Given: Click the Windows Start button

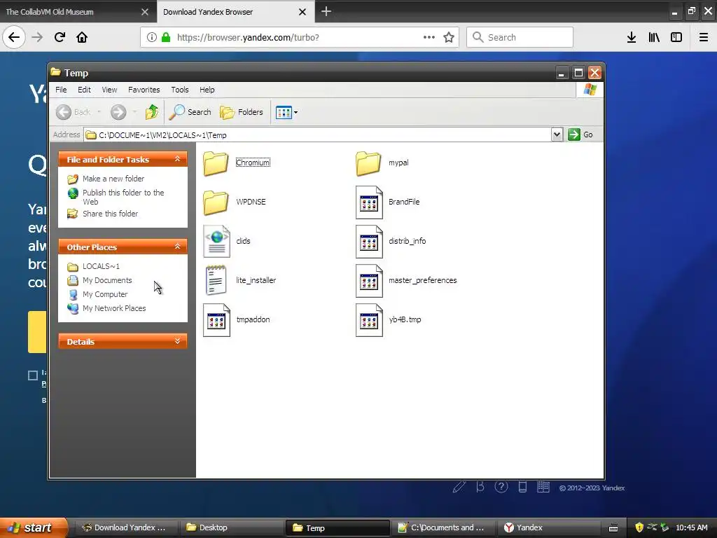Looking at the screenshot, I should (33, 527).
